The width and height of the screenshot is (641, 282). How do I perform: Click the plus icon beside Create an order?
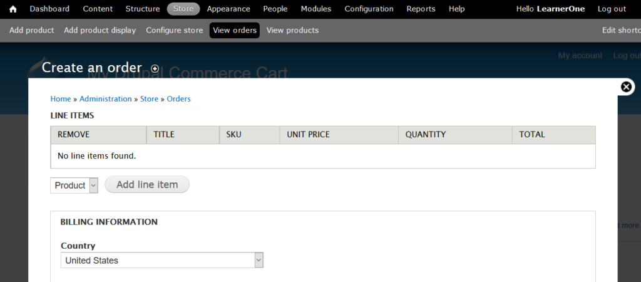(155, 69)
